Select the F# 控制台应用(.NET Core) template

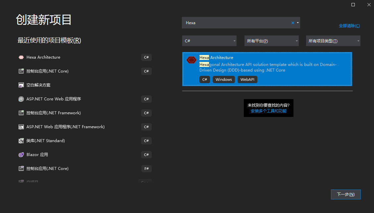point(47,169)
